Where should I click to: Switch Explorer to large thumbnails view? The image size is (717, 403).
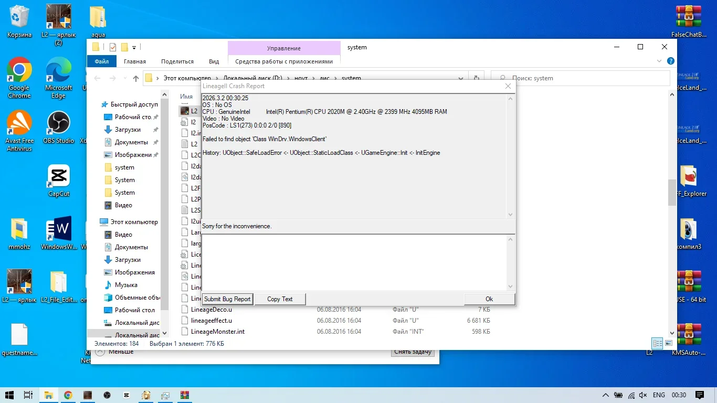pos(669,343)
